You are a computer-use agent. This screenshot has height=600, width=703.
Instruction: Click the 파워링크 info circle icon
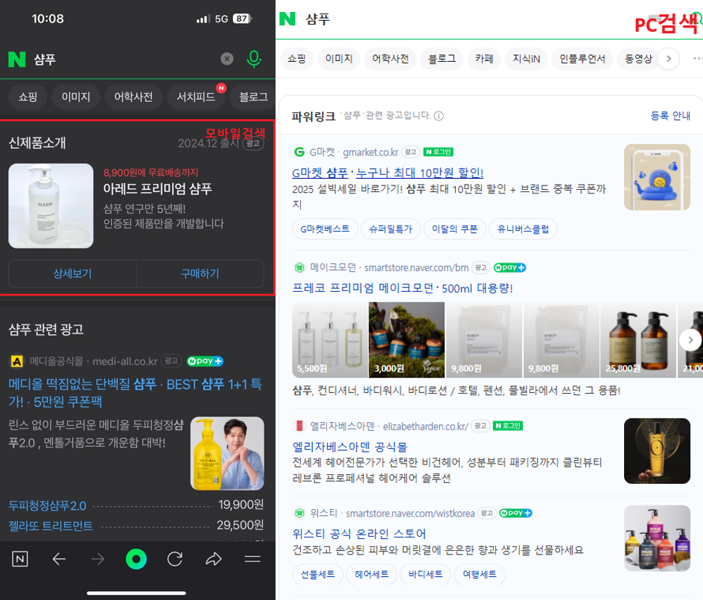point(439,116)
